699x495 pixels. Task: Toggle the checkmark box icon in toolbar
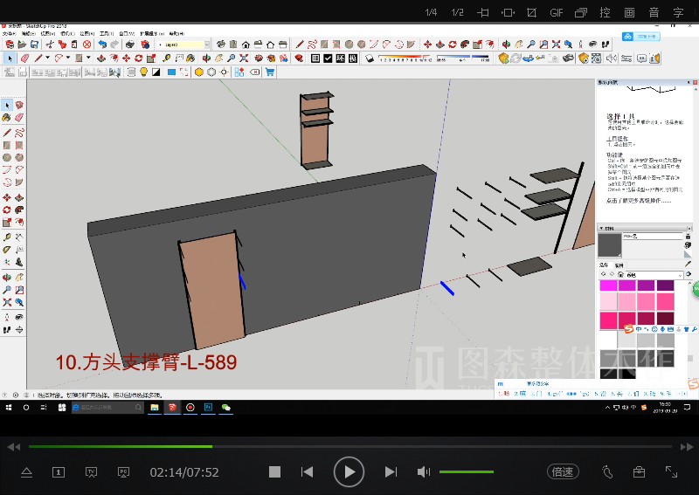point(327,58)
